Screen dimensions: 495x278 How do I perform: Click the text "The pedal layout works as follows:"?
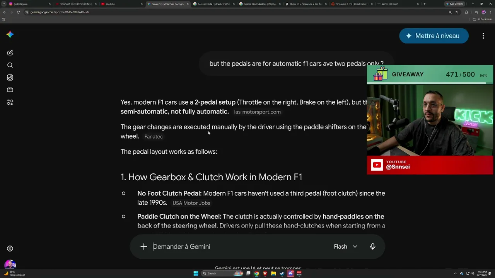pyautogui.click(x=169, y=152)
